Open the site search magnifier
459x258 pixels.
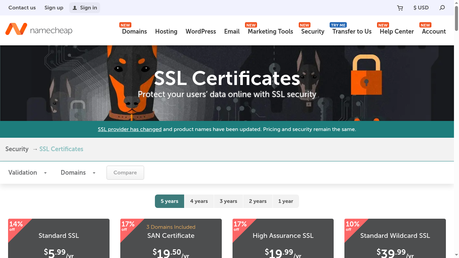point(442,8)
